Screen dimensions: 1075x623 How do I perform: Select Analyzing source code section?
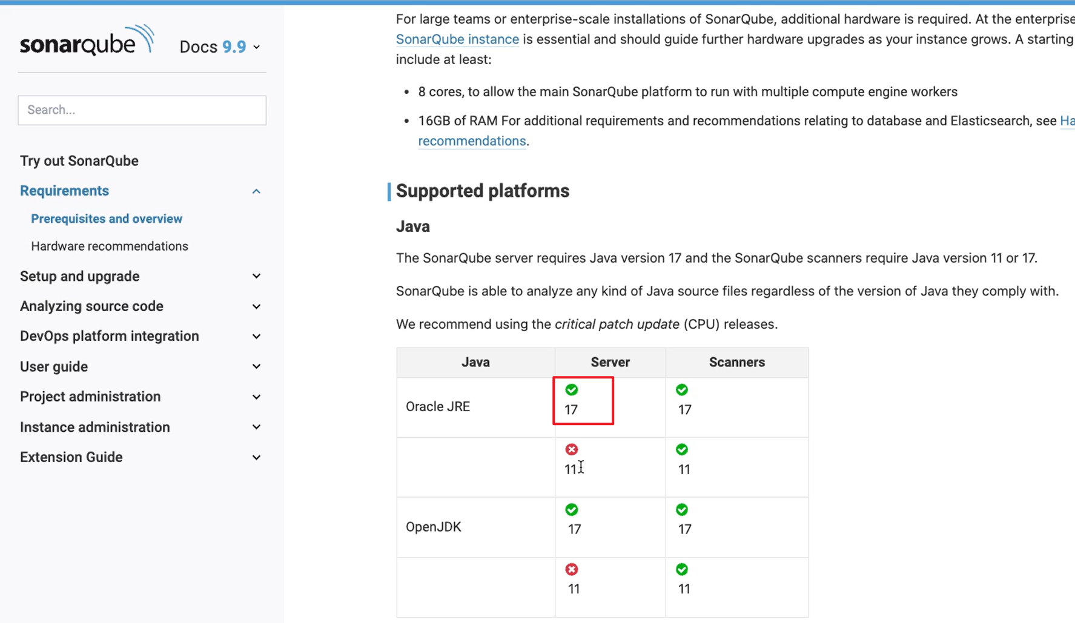(91, 306)
